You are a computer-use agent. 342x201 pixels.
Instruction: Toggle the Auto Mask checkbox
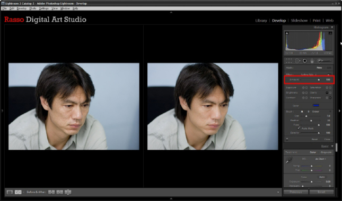pyautogui.click(x=299, y=129)
